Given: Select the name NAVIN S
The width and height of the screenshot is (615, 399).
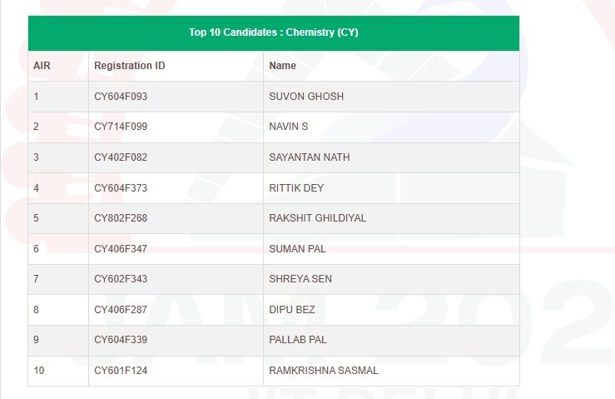Looking at the screenshot, I should (289, 127).
